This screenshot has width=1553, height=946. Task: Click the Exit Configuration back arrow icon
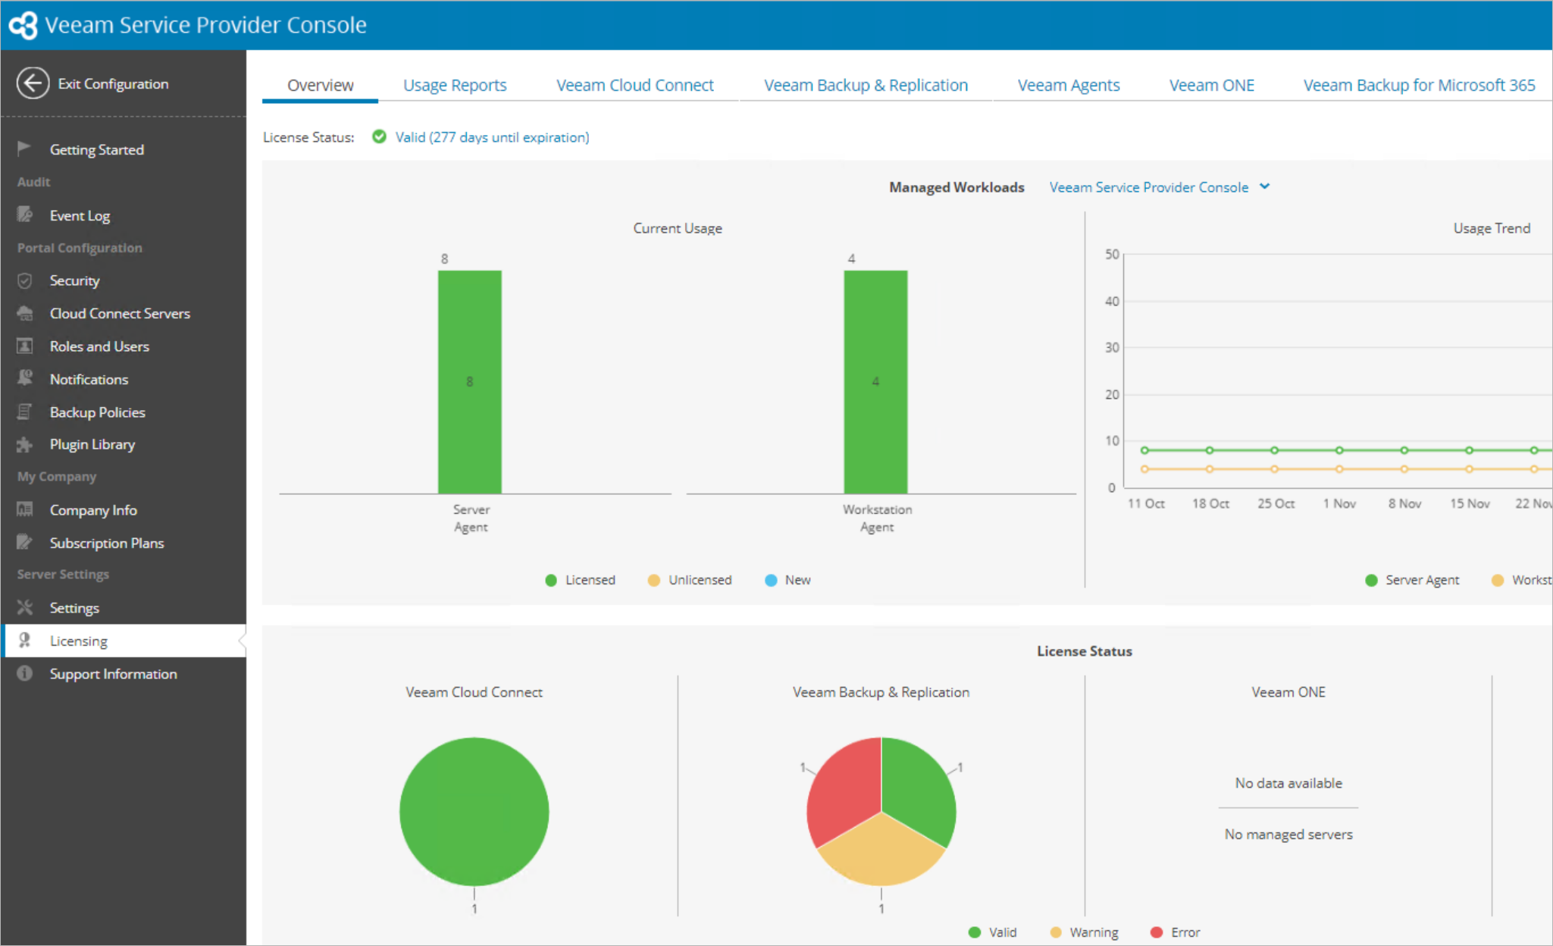click(x=33, y=83)
